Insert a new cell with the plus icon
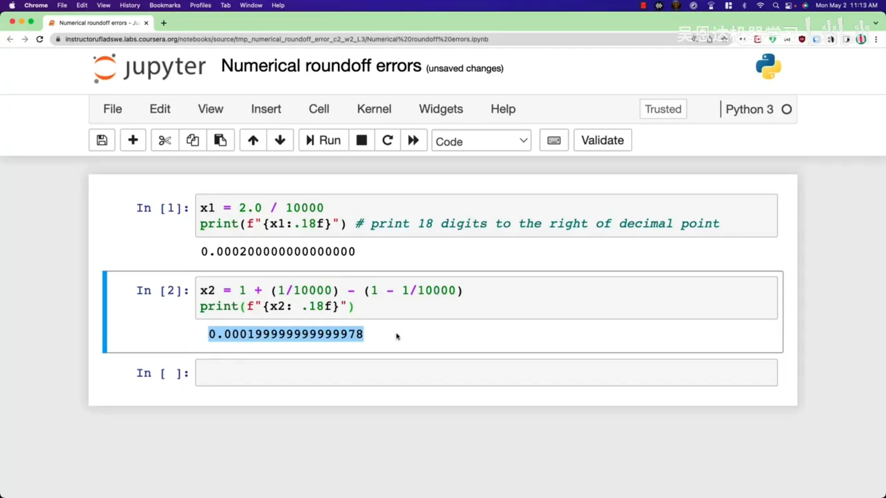The width and height of the screenshot is (886, 498). point(133,140)
